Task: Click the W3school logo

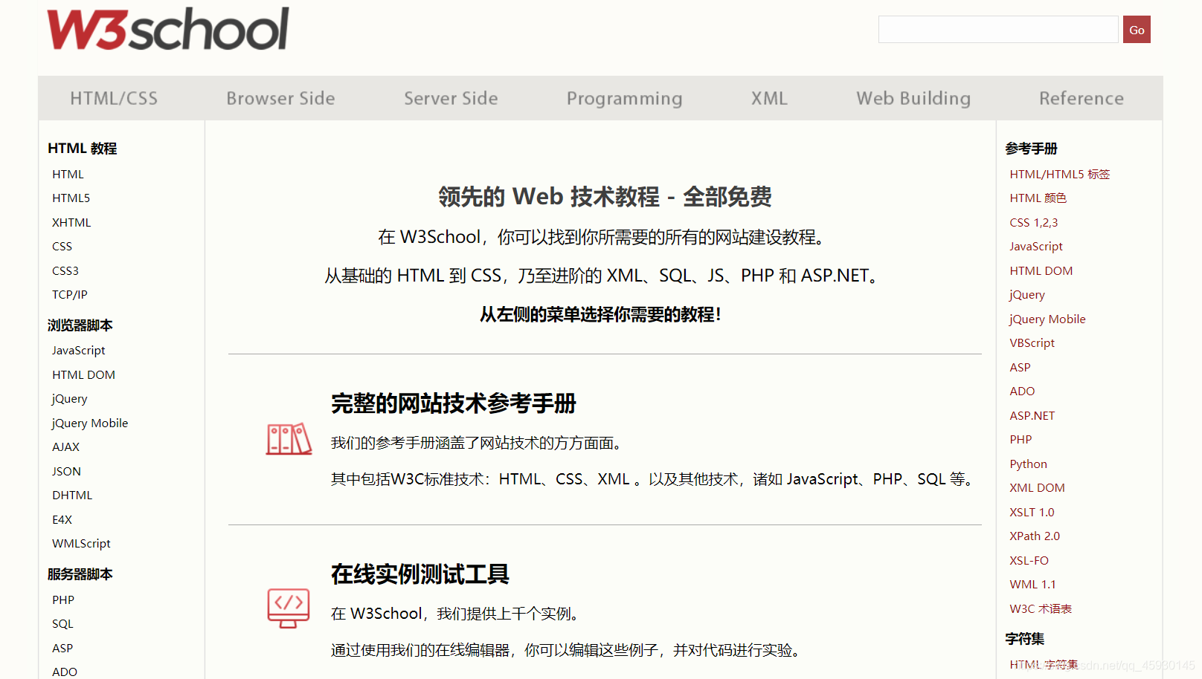Action: 168,30
